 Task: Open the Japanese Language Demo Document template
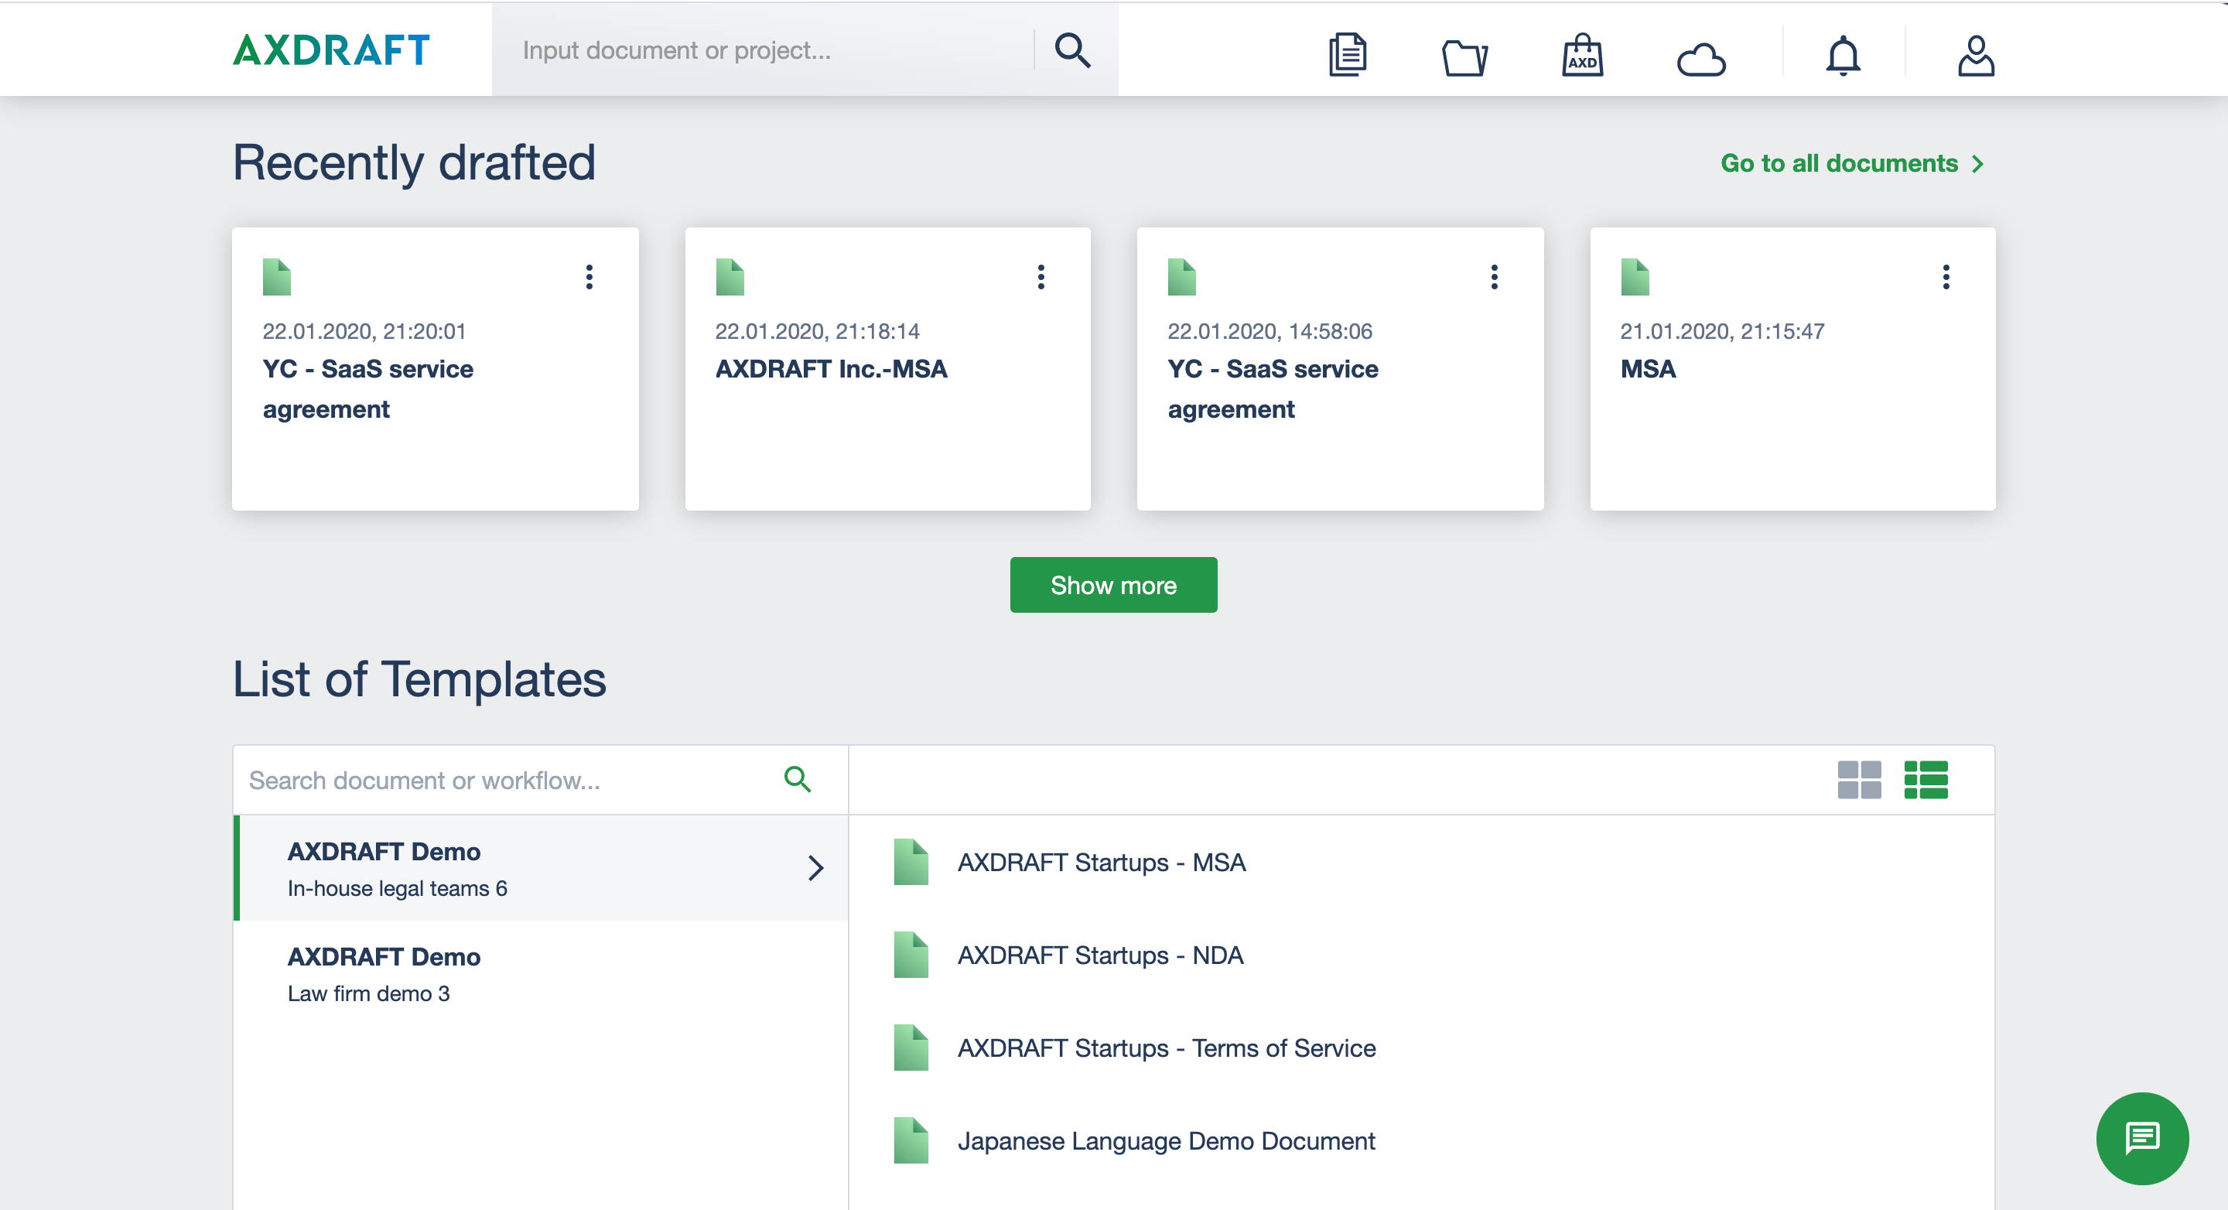[x=1165, y=1141]
